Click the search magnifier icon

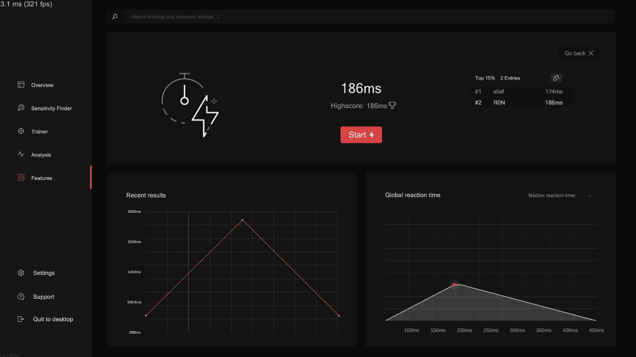coord(115,17)
